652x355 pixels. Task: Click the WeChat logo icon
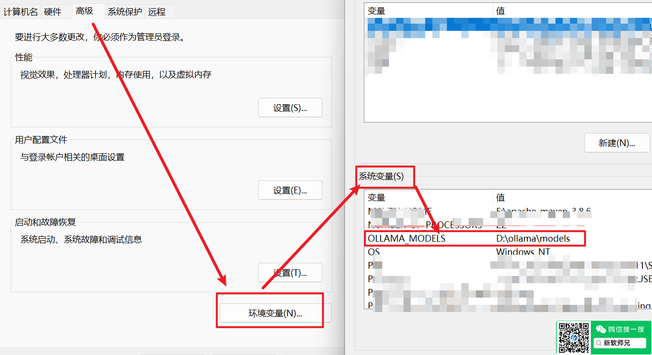pos(600,329)
